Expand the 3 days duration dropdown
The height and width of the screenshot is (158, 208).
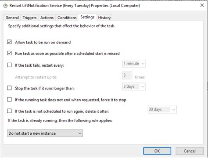[x=134, y=86]
